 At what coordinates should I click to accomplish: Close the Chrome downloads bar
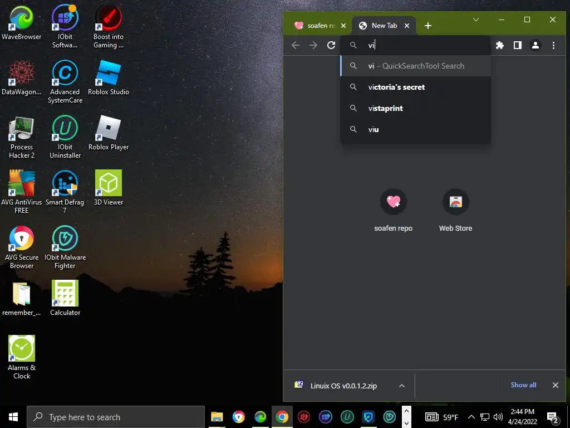[x=555, y=385]
